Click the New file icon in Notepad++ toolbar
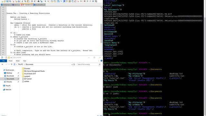The height and width of the screenshot is (116, 206). point(2,1)
